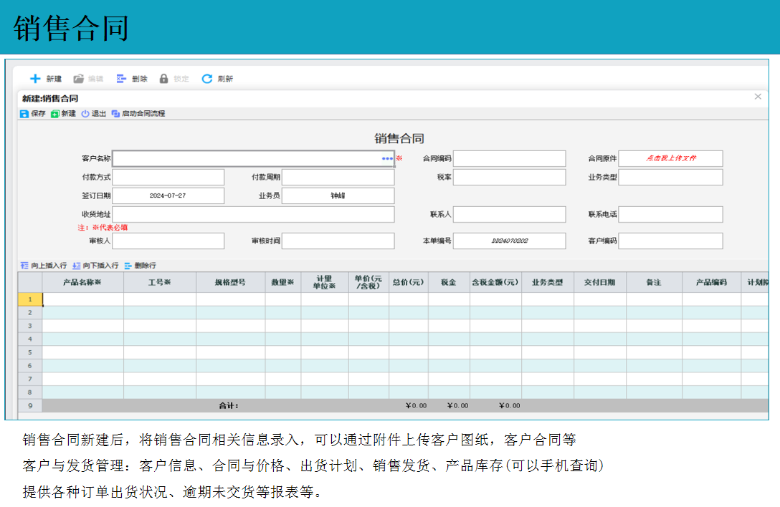Click the 启动合同流程 icon
Screen dimensions: 780x507
pos(115,114)
